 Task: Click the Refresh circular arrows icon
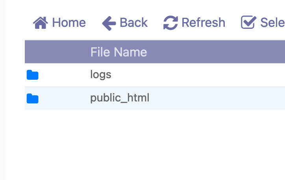[x=170, y=23]
